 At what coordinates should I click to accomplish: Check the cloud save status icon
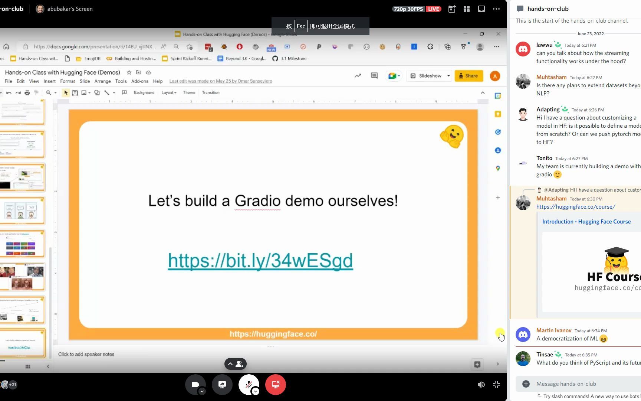point(149,72)
